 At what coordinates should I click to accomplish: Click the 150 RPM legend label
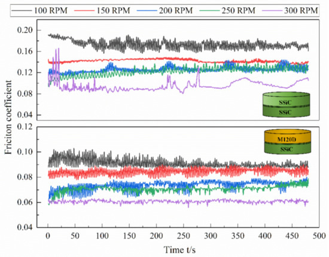click(113, 11)
